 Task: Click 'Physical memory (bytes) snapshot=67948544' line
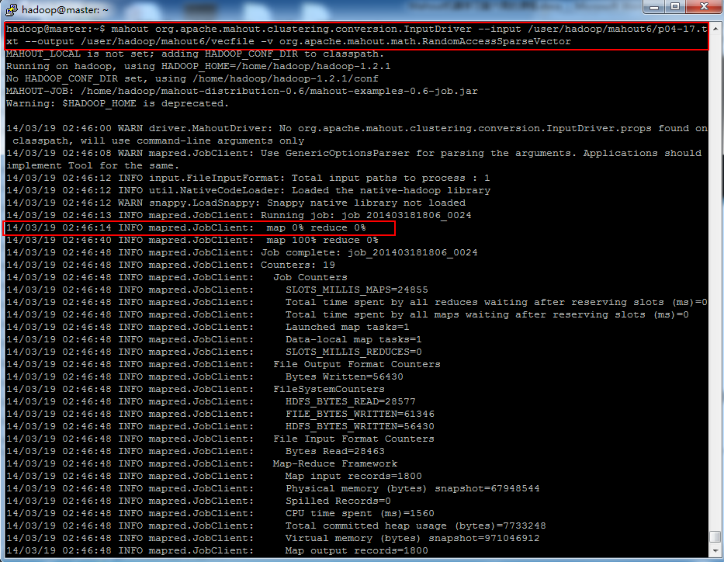pyautogui.click(x=412, y=489)
